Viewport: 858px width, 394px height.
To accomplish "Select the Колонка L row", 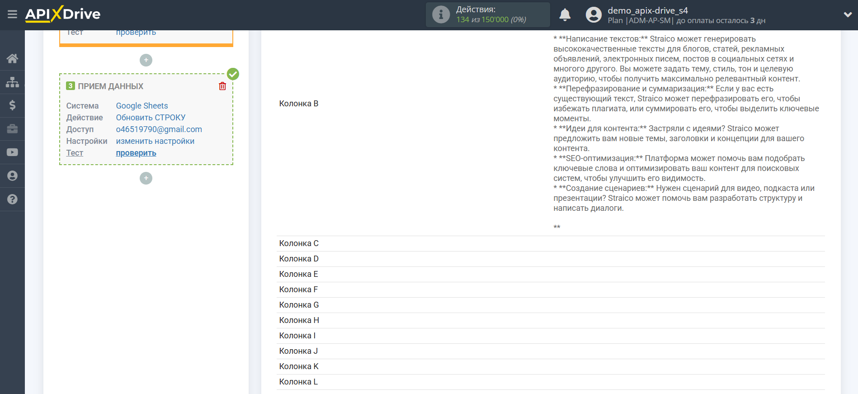I will pos(551,382).
